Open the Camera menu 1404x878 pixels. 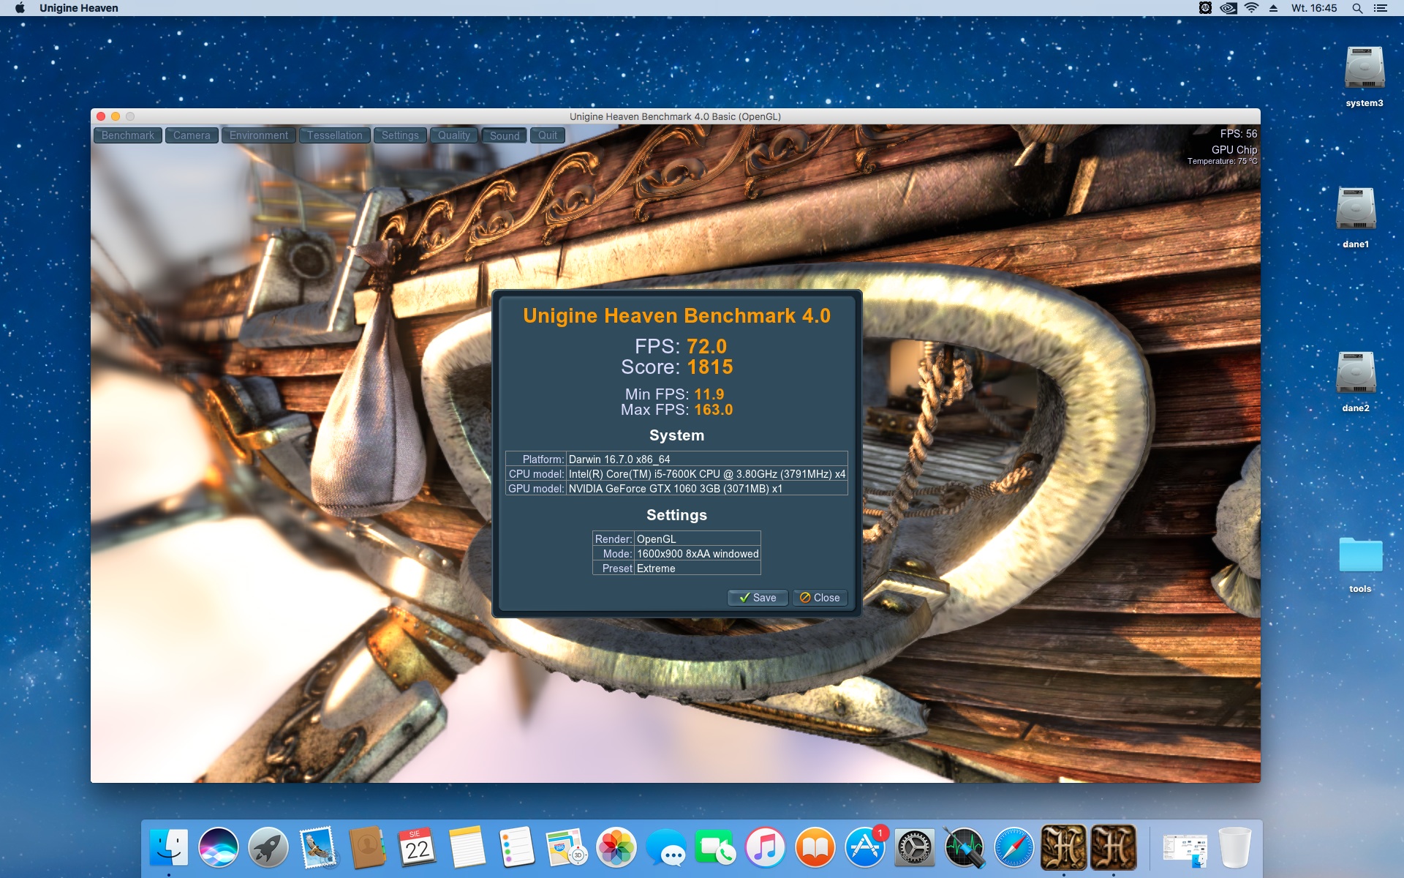192,135
